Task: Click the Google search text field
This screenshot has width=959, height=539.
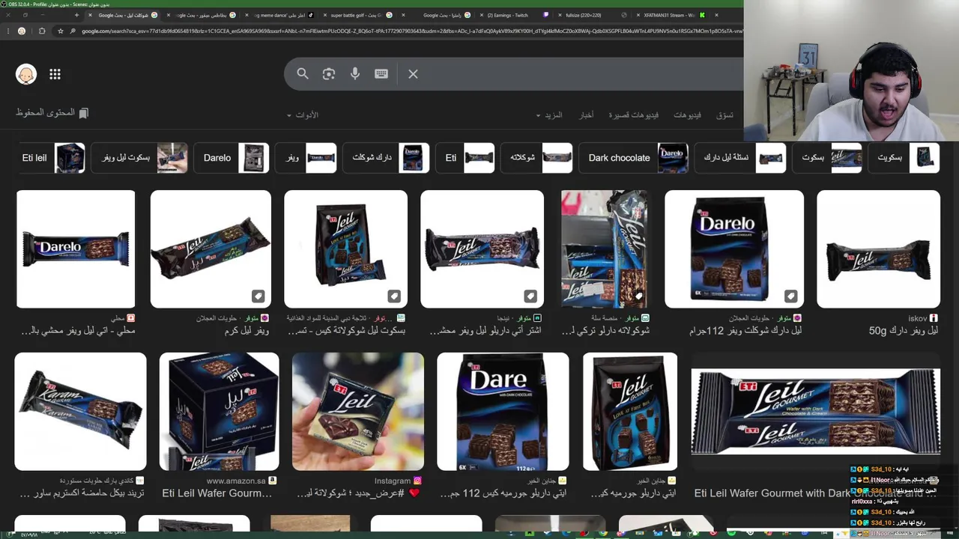Action: [581, 74]
